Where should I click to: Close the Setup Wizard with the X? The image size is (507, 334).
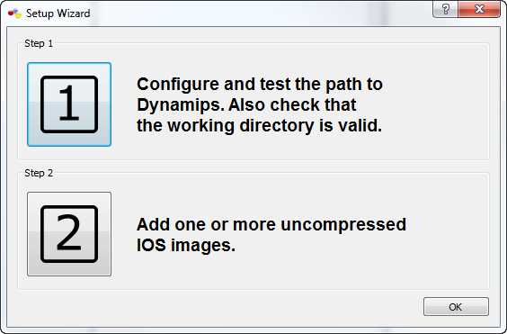(479, 9)
